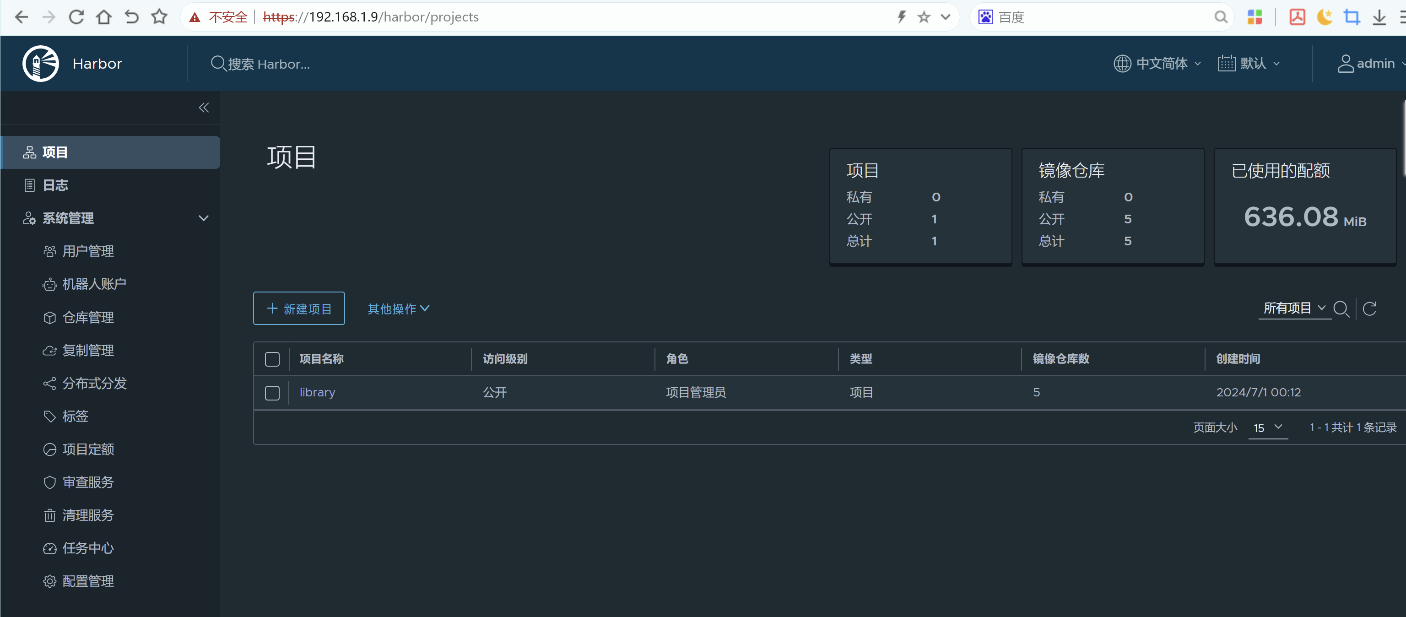Click the refresh icon beside project filter

(1369, 308)
